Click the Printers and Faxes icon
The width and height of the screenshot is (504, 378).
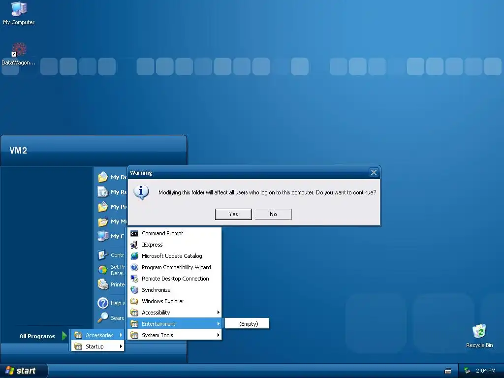pos(103,284)
